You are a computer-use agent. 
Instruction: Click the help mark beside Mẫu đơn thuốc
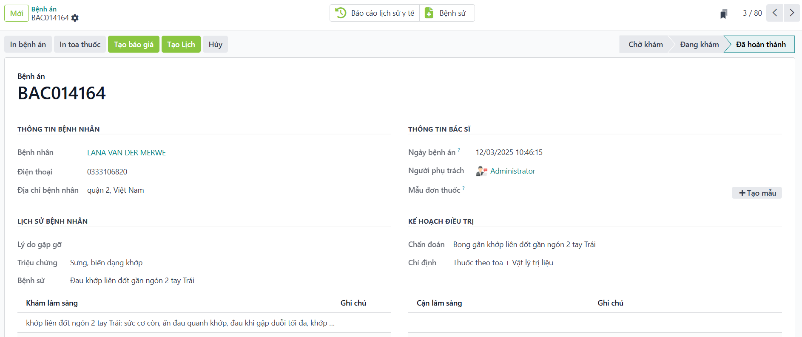[x=464, y=188]
